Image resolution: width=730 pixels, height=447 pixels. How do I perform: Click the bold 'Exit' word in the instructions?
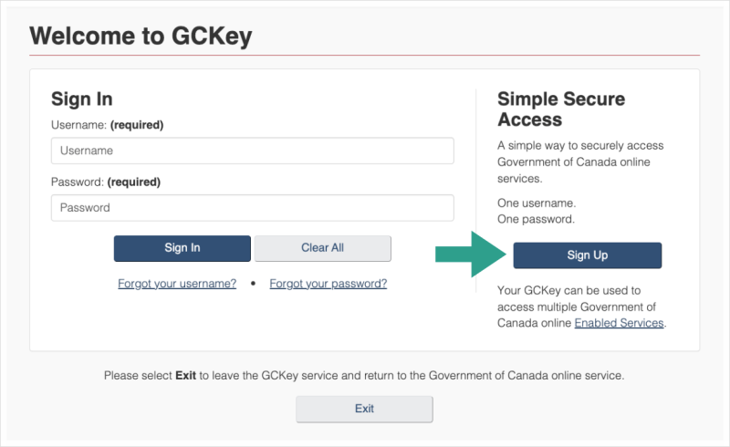click(186, 375)
